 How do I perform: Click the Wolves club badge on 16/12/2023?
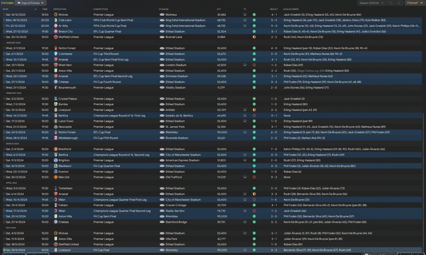point(56,15)
